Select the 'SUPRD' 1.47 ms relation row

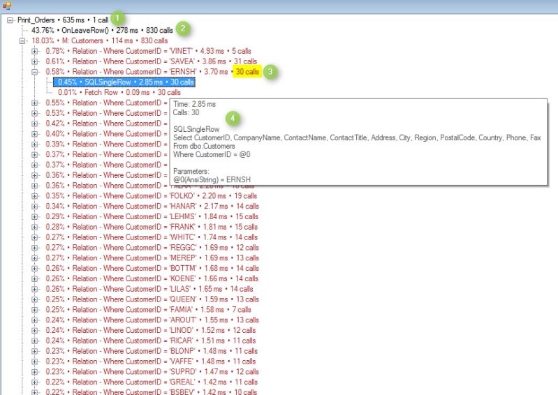pyautogui.click(x=152, y=372)
